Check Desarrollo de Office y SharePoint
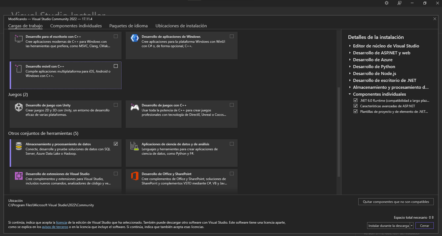This screenshot has width=442, height=236. [x=232, y=173]
